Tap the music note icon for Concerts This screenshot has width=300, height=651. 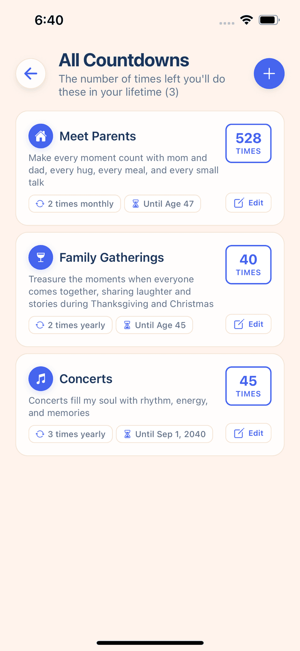(x=41, y=379)
